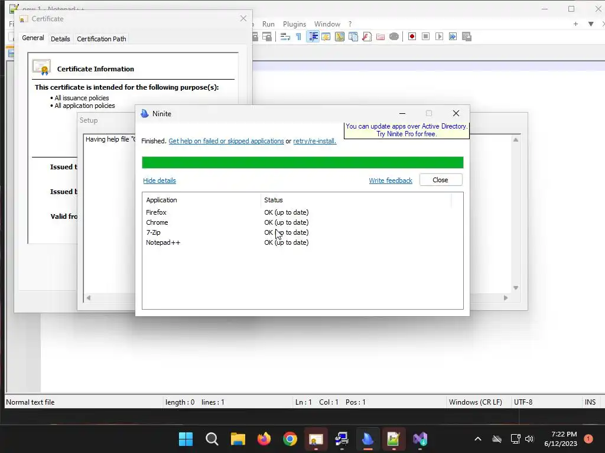Run macro multiple times icon
Screen dimensions: 605x453
click(453, 37)
